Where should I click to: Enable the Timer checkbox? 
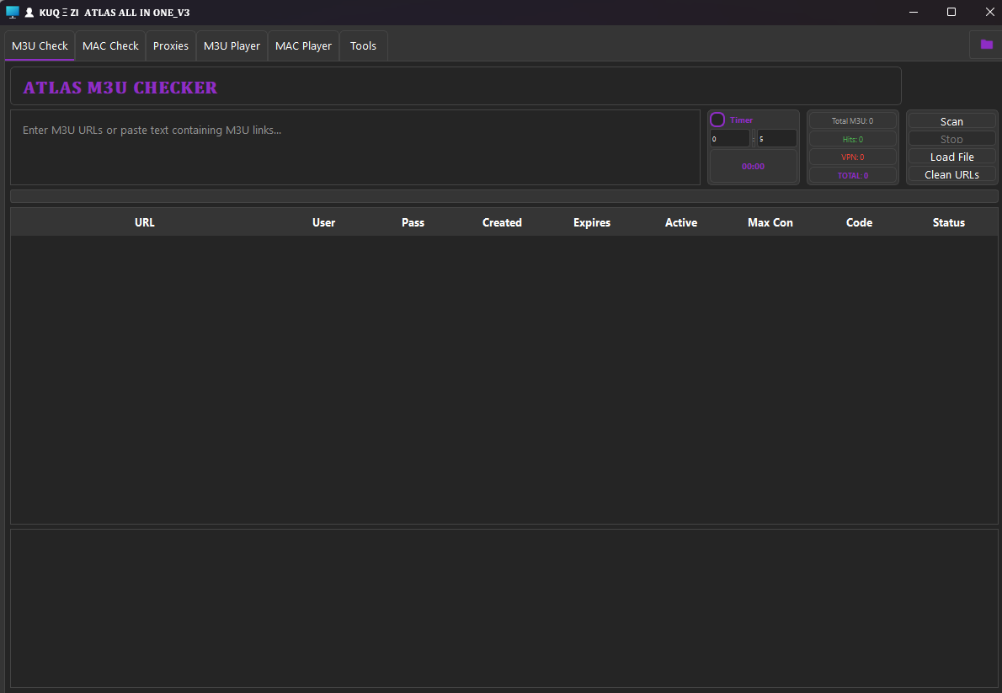[717, 120]
